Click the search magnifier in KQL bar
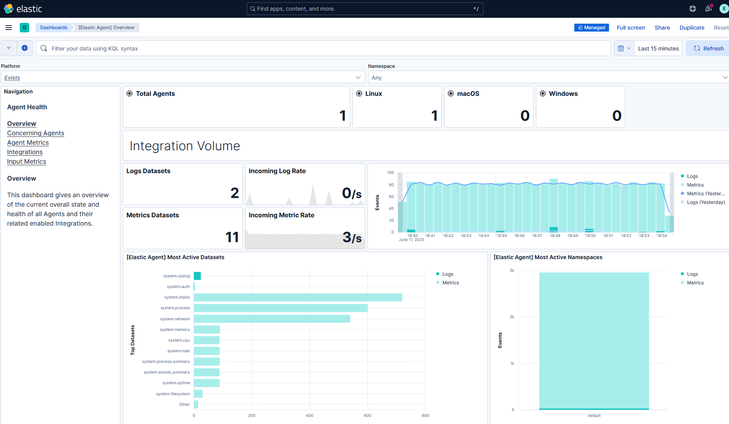This screenshot has height=424, width=729. tap(44, 48)
